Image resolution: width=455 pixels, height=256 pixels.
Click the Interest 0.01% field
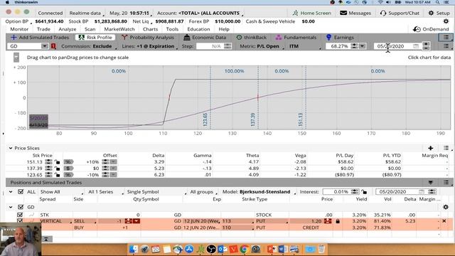[x=336, y=191]
